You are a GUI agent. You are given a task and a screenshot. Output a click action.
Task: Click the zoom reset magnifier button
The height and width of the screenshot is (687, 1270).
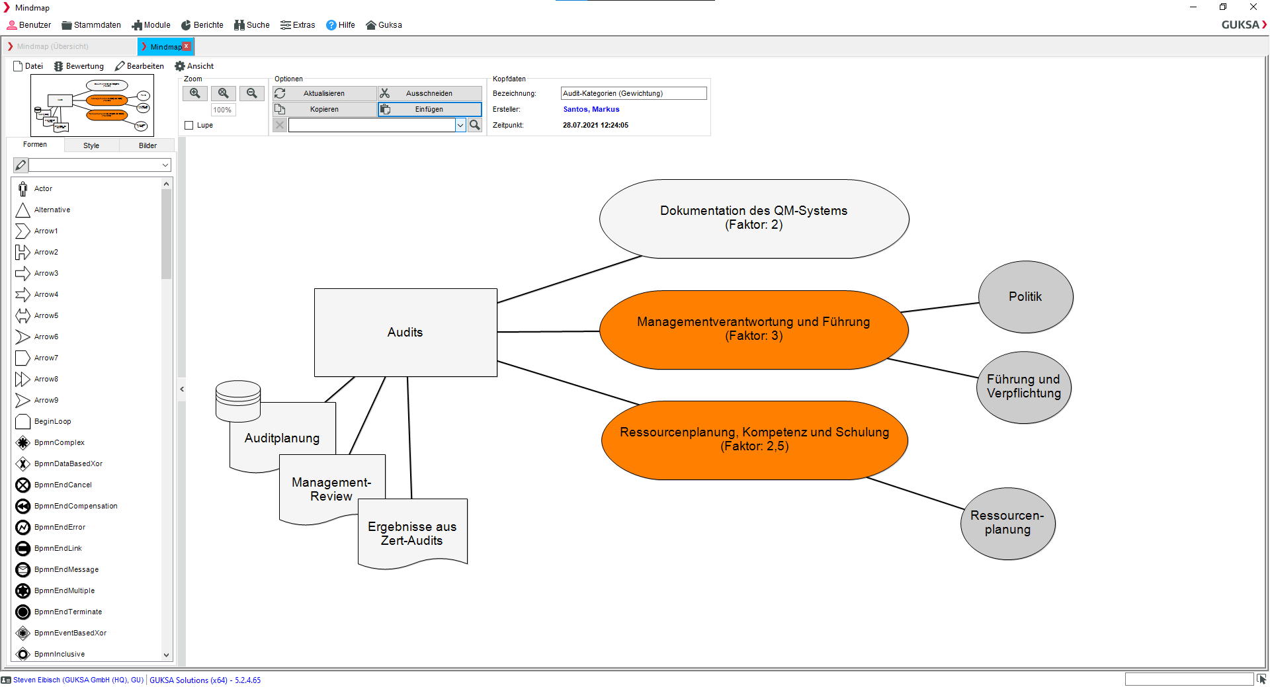pos(224,93)
